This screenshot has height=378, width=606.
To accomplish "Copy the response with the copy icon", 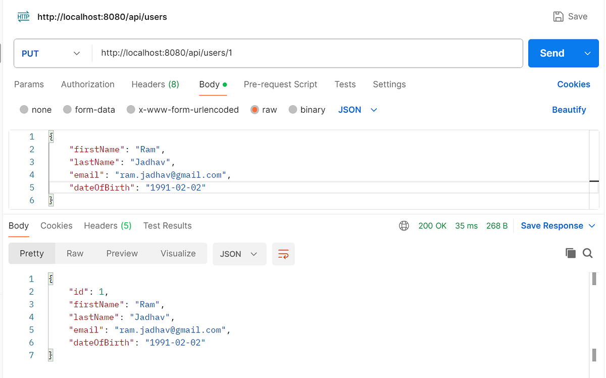I will [571, 254].
